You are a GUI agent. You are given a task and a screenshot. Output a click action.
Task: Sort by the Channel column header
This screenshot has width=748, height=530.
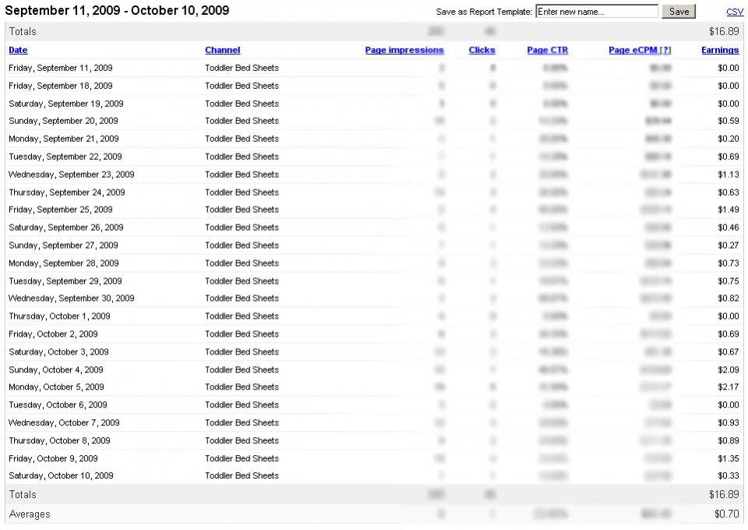(x=222, y=50)
